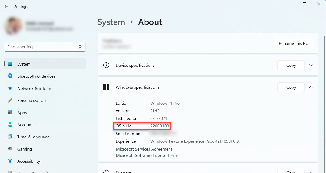This screenshot has height=173, width=326.
Task: Click the Accessibility figure icon
Action: tap(10, 161)
